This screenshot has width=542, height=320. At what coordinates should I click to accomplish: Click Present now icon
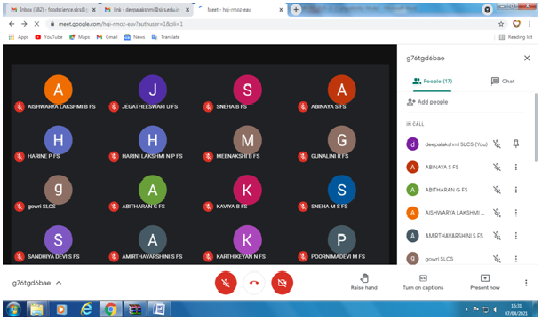[485, 278]
